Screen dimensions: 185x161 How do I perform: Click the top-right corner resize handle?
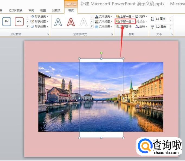pos(123,58)
